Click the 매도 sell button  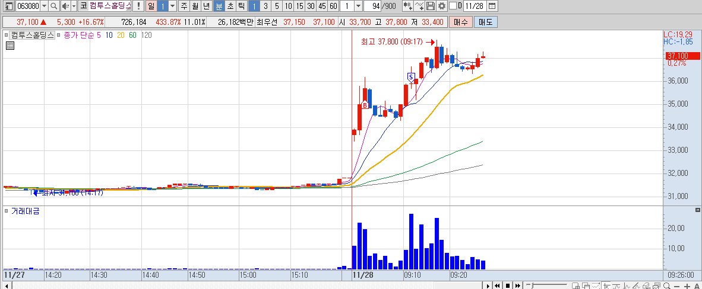point(486,21)
